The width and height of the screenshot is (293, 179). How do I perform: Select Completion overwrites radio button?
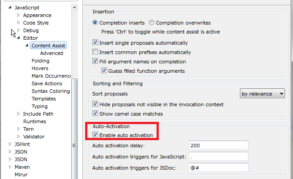point(152,23)
